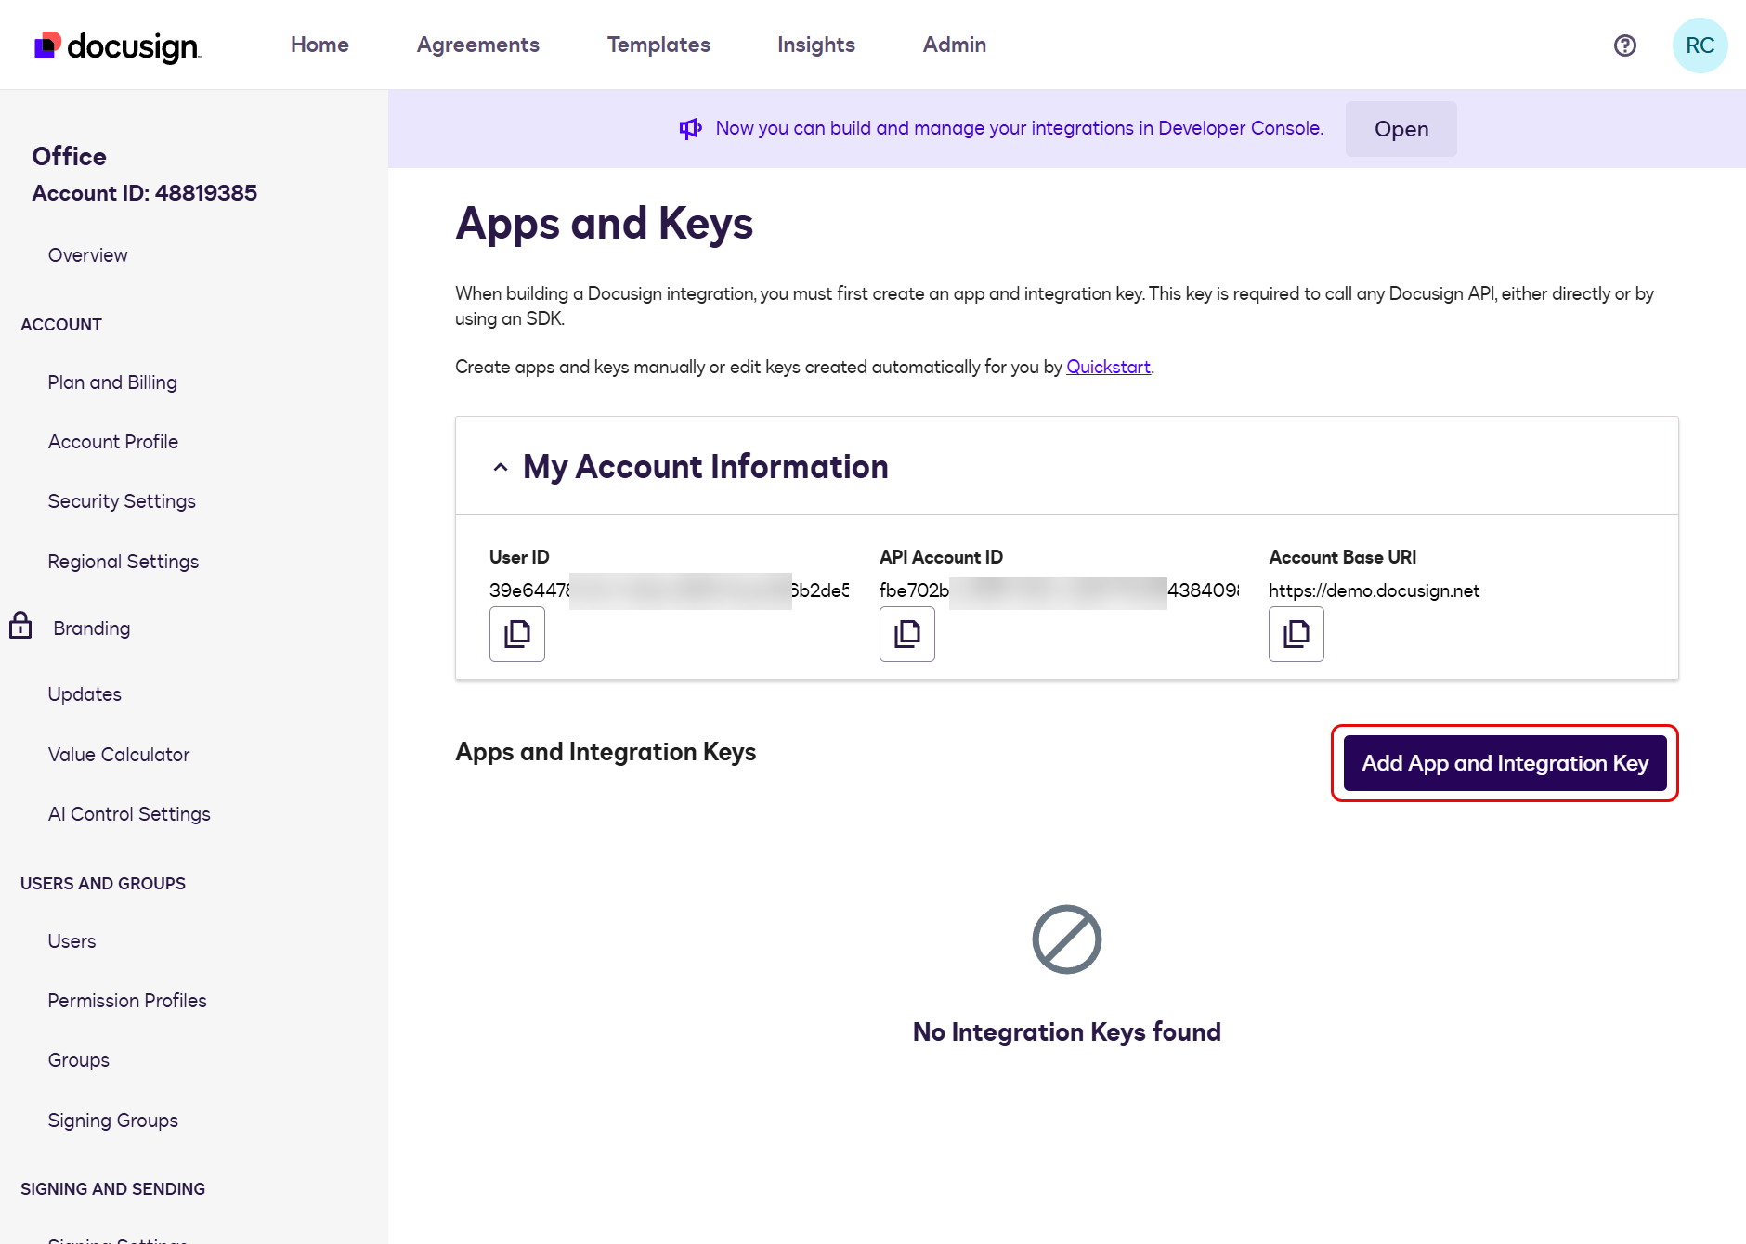Open Branding settings

tap(92, 628)
